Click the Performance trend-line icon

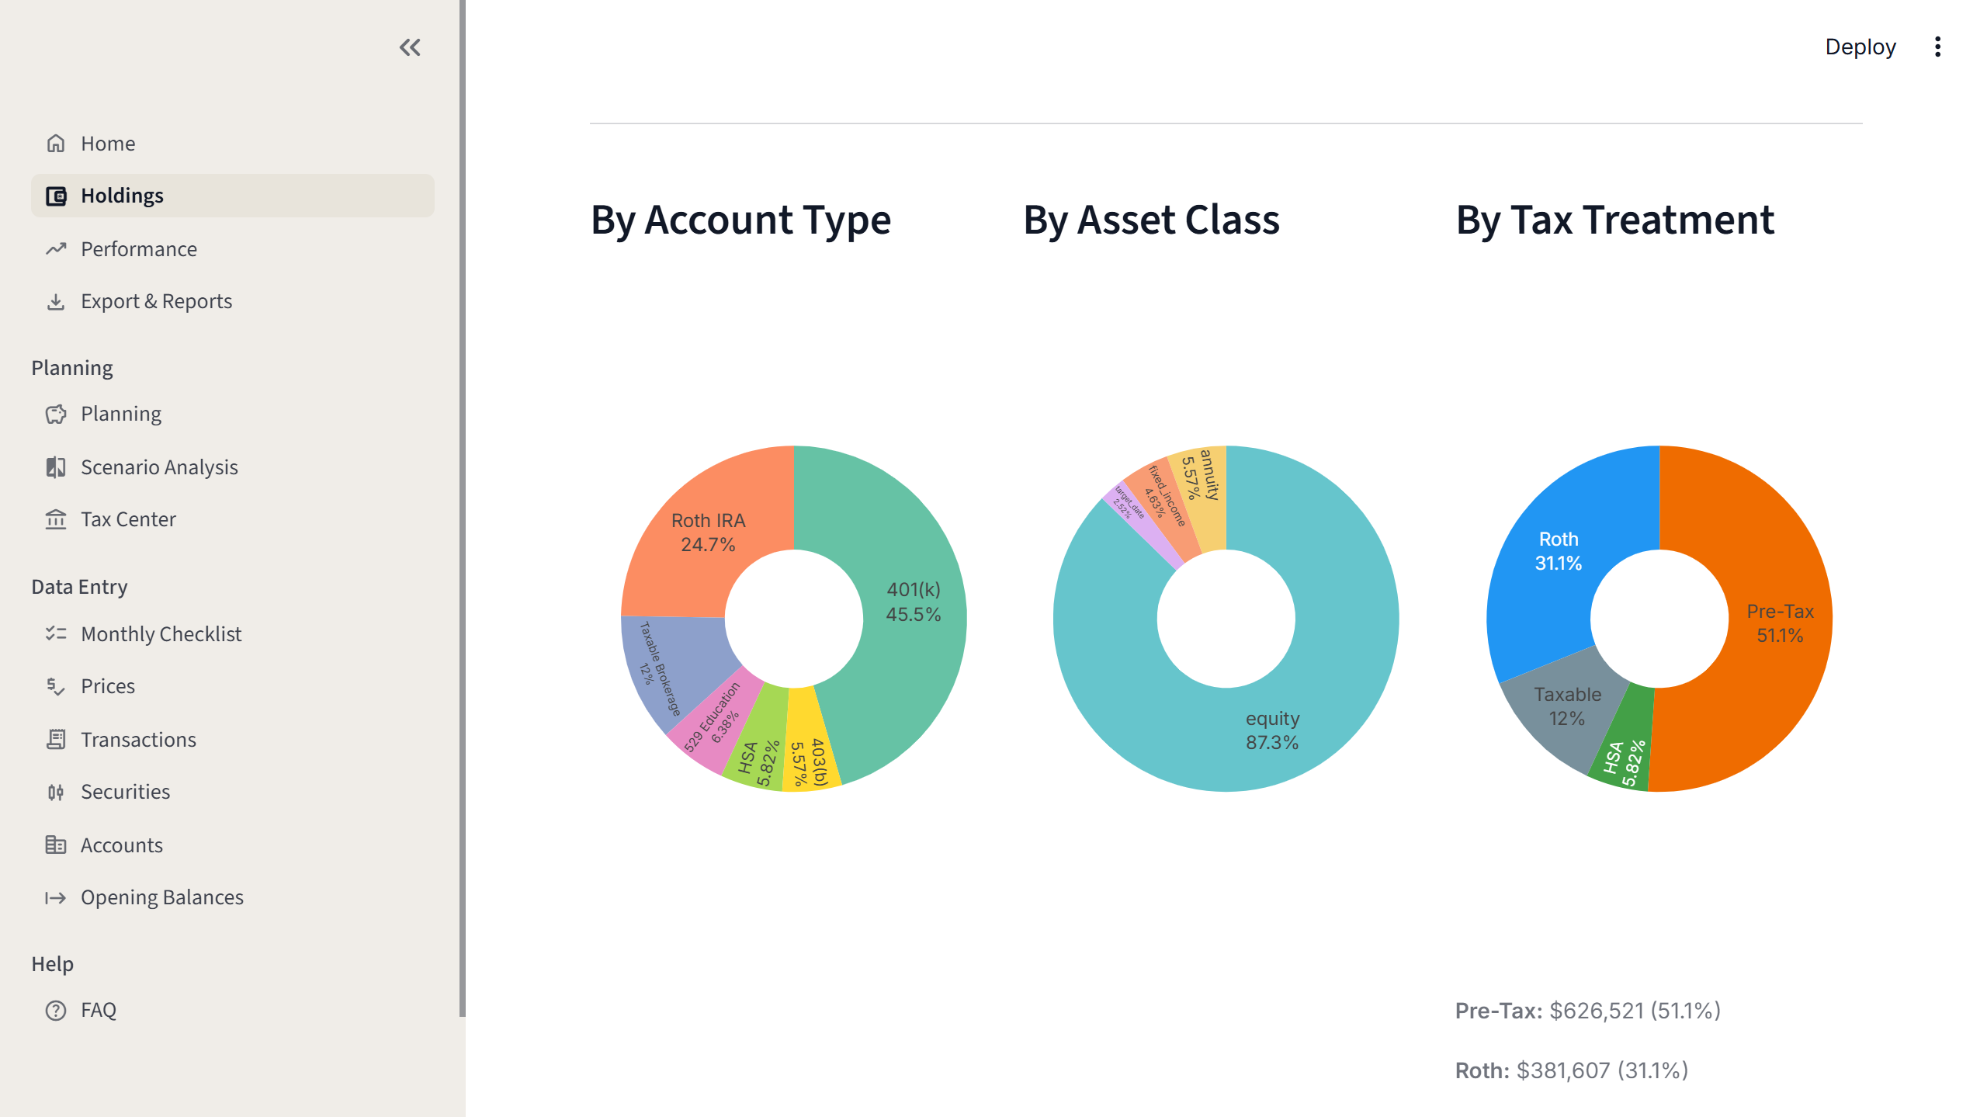[x=55, y=248]
